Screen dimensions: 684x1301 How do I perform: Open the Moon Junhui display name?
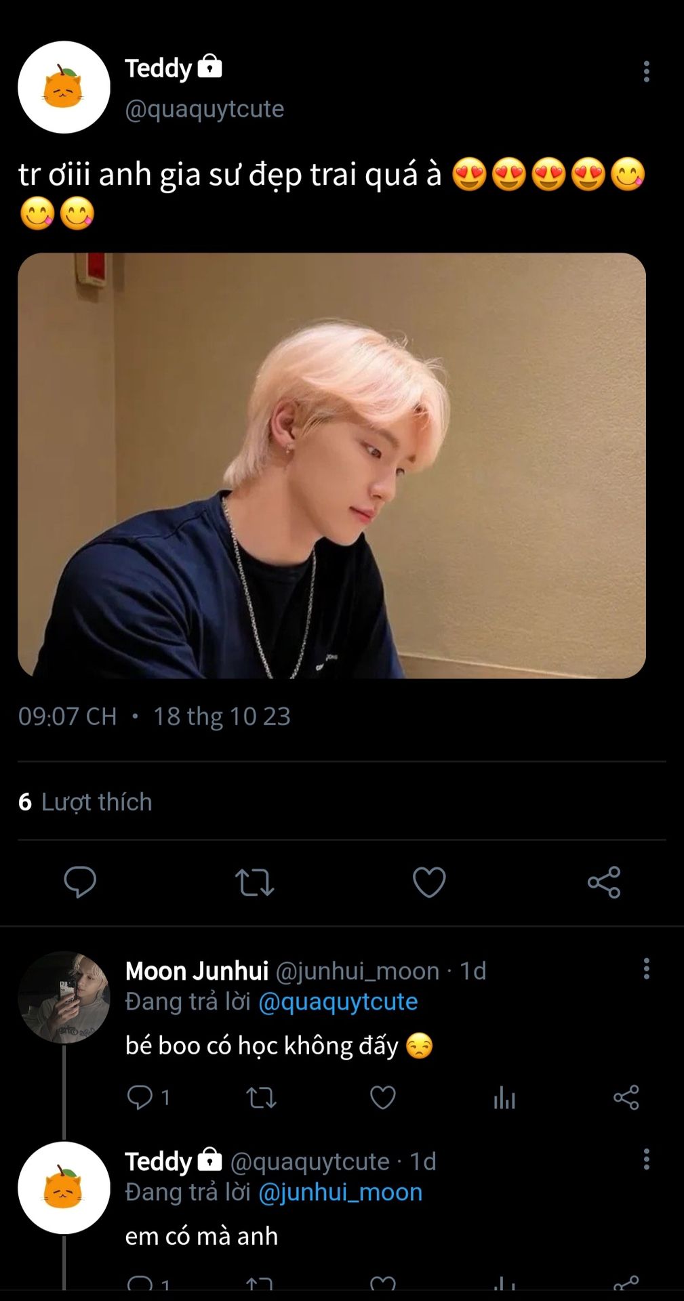(197, 971)
